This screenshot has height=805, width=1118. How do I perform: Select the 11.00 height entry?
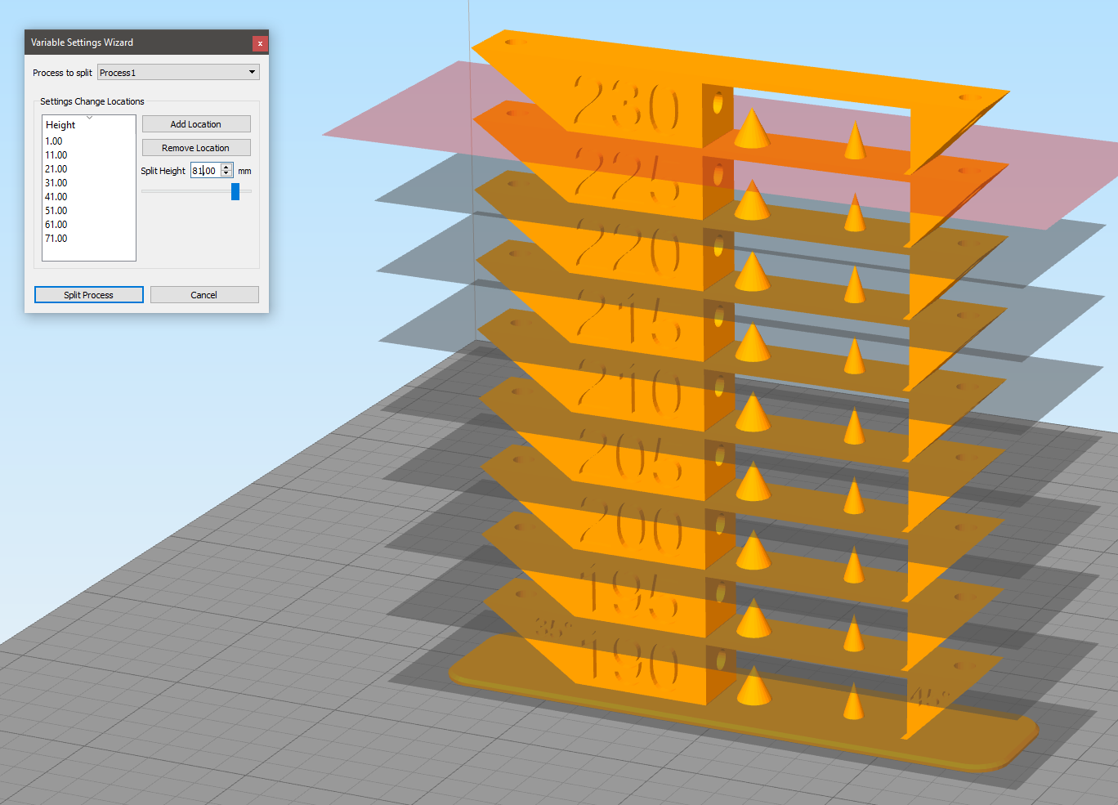click(56, 155)
